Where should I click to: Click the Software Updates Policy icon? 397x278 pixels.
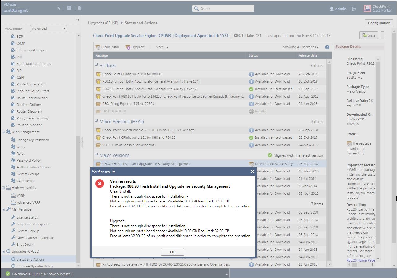(x=13, y=266)
